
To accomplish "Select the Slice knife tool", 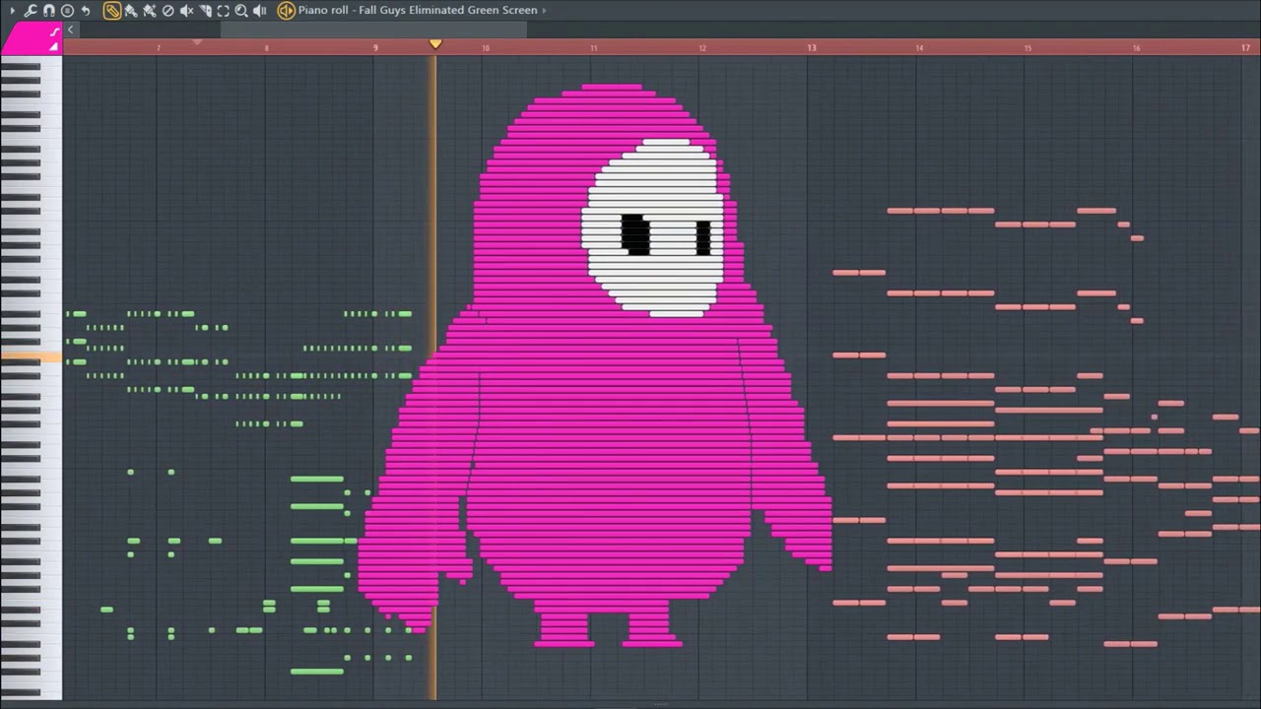I will 205,11.
